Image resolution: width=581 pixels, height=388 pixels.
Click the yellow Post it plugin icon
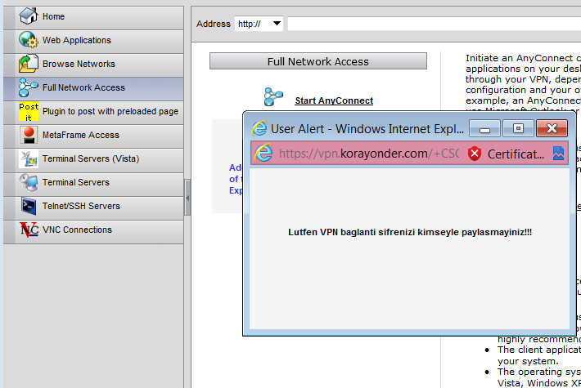[x=28, y=111]
